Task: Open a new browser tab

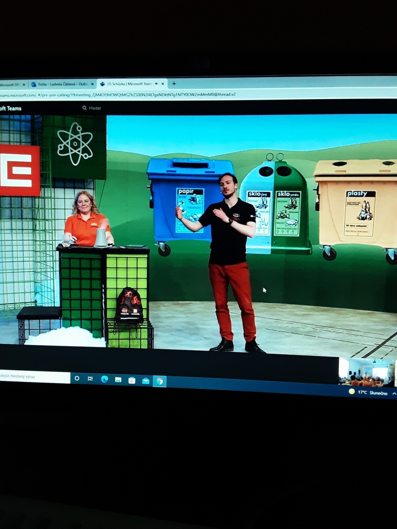Action: [174, 84]
